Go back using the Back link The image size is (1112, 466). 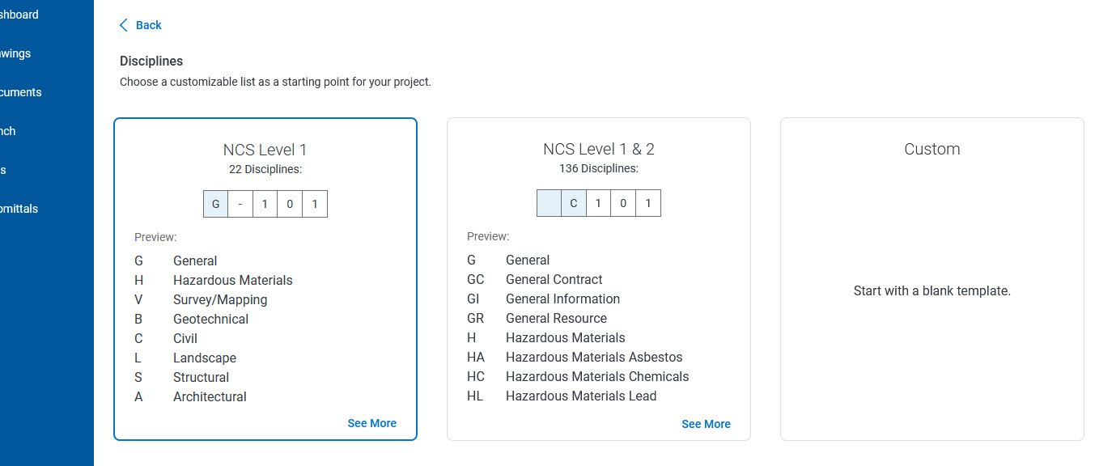(x=141, y=25)
